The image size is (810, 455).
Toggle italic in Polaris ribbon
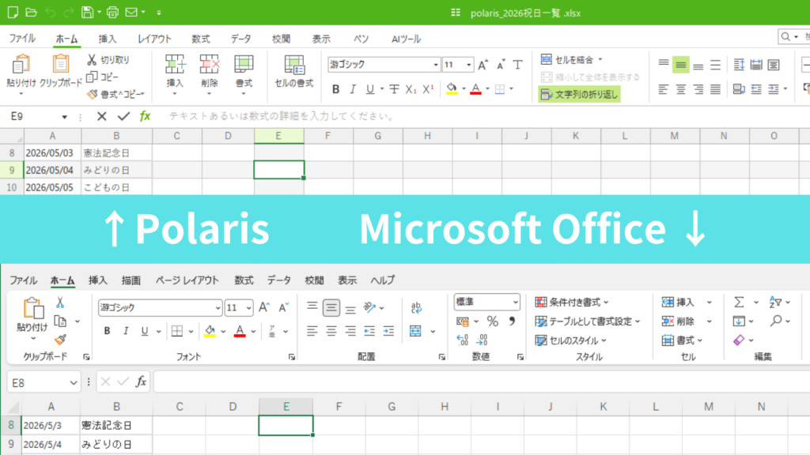click(x=353, y=89)
